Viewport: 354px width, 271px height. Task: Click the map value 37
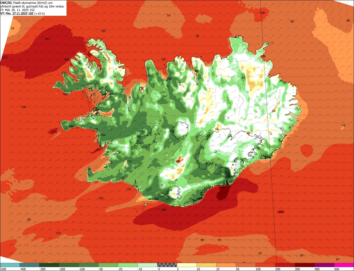pyautogui.click(x=285, y=83)
